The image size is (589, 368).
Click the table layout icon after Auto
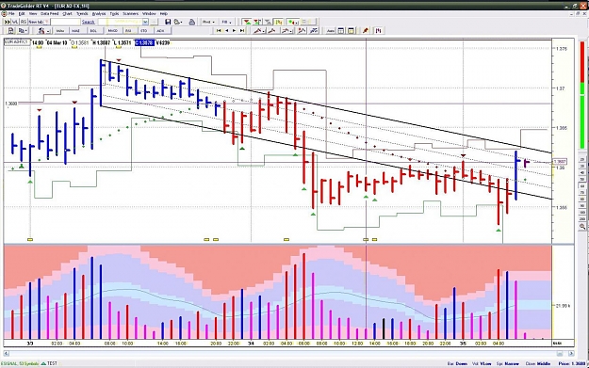click(x=341, y=31)
